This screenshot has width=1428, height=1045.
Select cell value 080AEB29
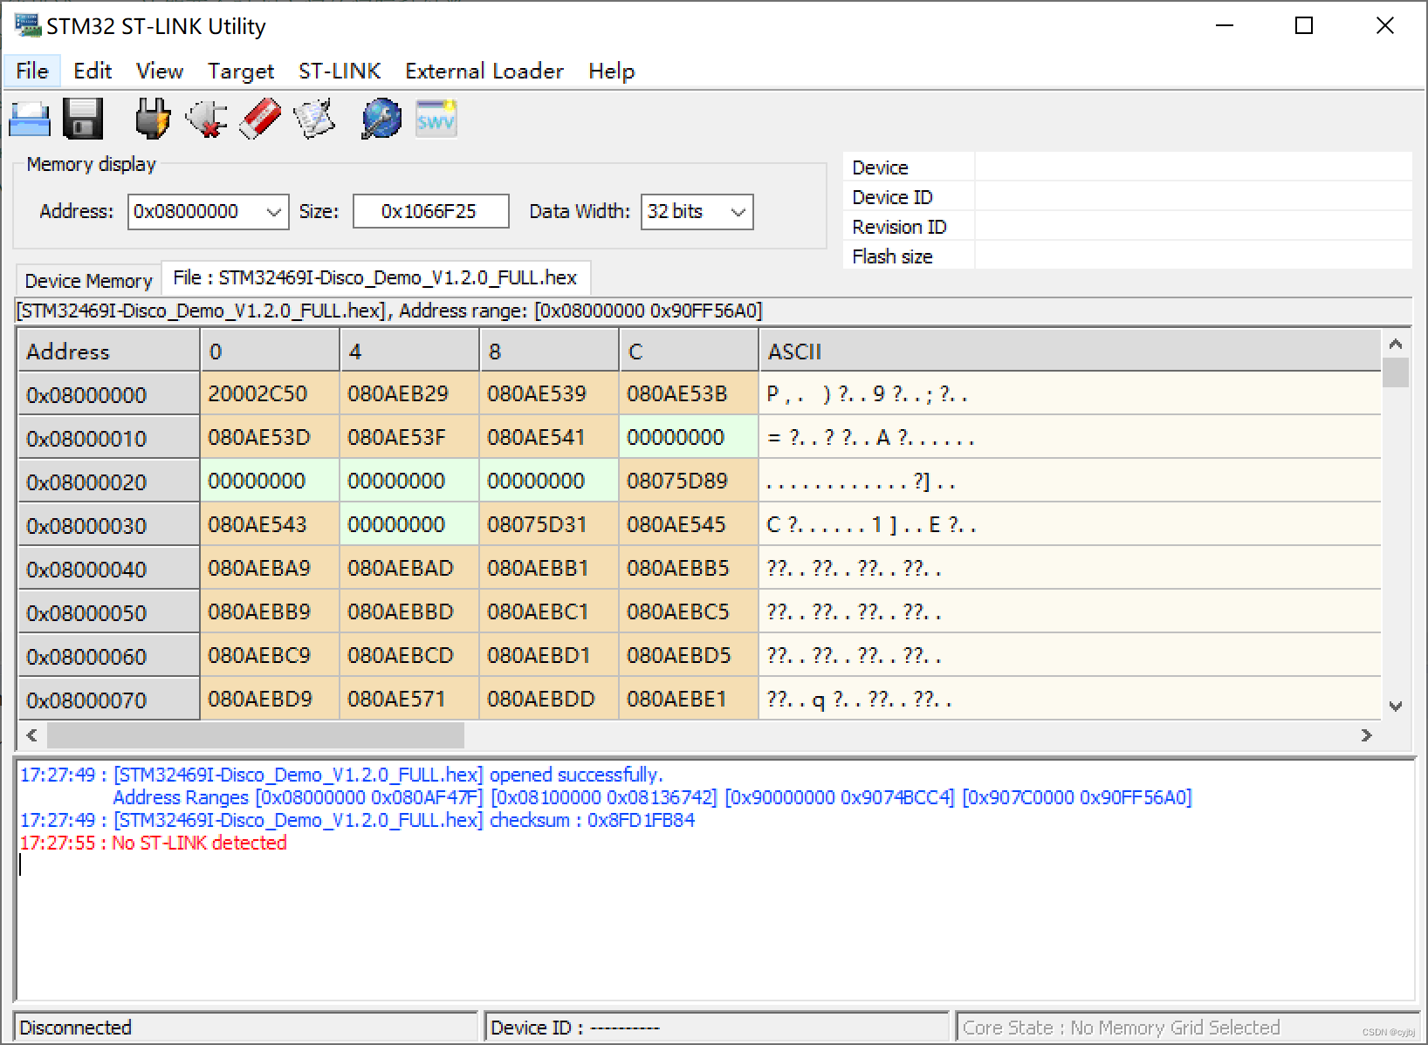point(409,393)
